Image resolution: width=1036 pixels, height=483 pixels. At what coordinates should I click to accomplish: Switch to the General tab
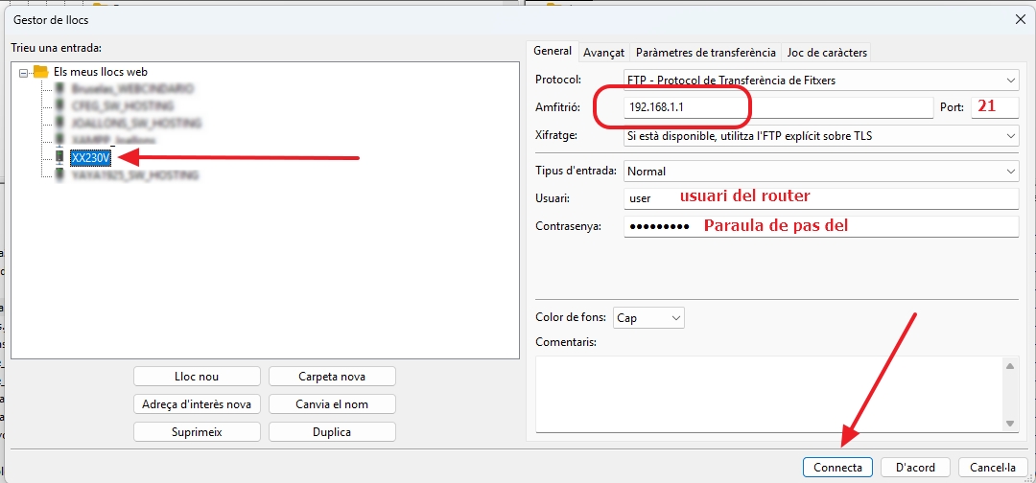tap(553, 51)
